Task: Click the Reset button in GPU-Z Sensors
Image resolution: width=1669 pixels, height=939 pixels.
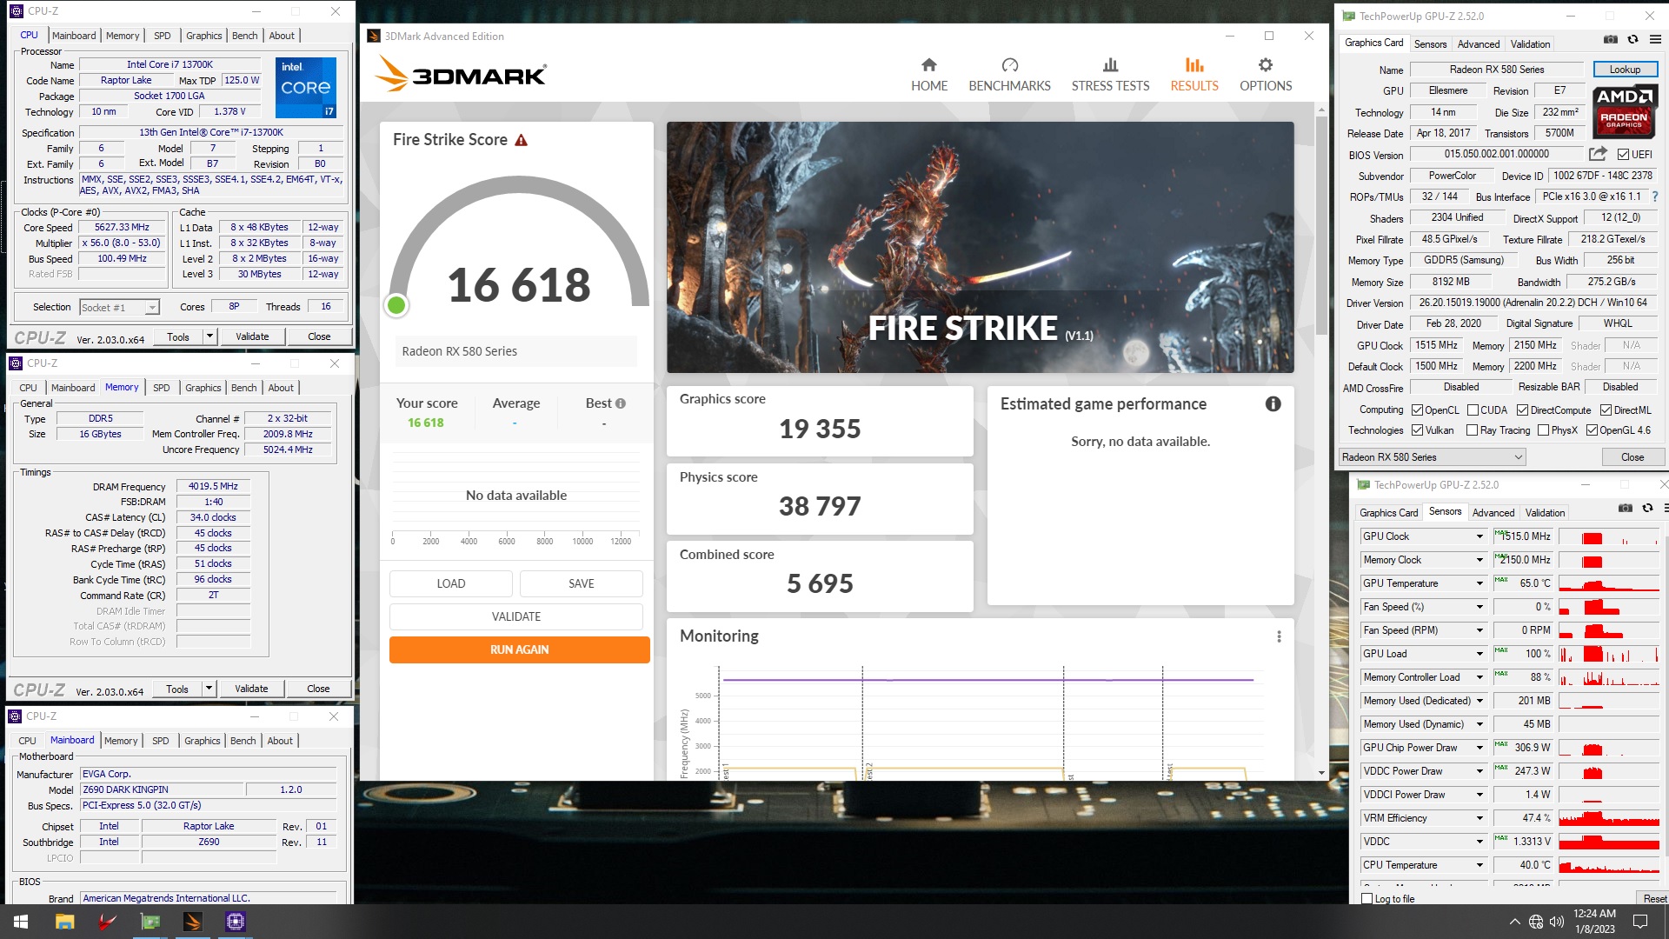Action: pyautogui.click(x=1652, y=899)
